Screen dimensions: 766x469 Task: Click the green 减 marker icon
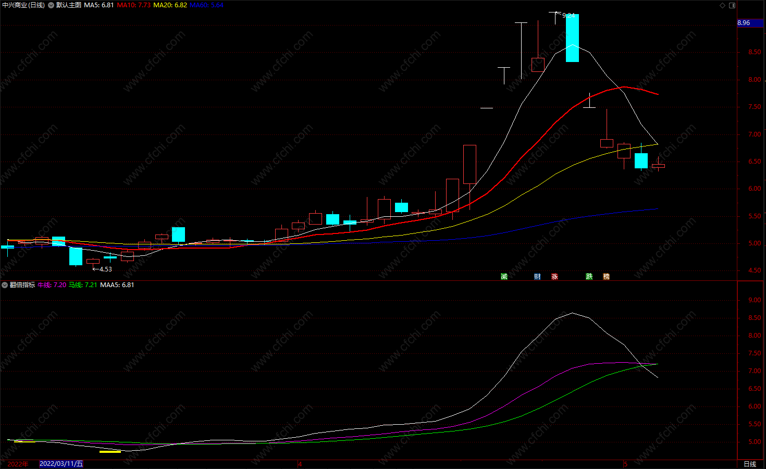click(504, 276)
